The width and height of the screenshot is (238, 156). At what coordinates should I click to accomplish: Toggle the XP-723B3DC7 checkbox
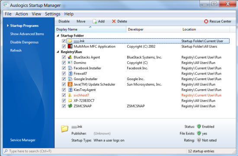(64, 100)
